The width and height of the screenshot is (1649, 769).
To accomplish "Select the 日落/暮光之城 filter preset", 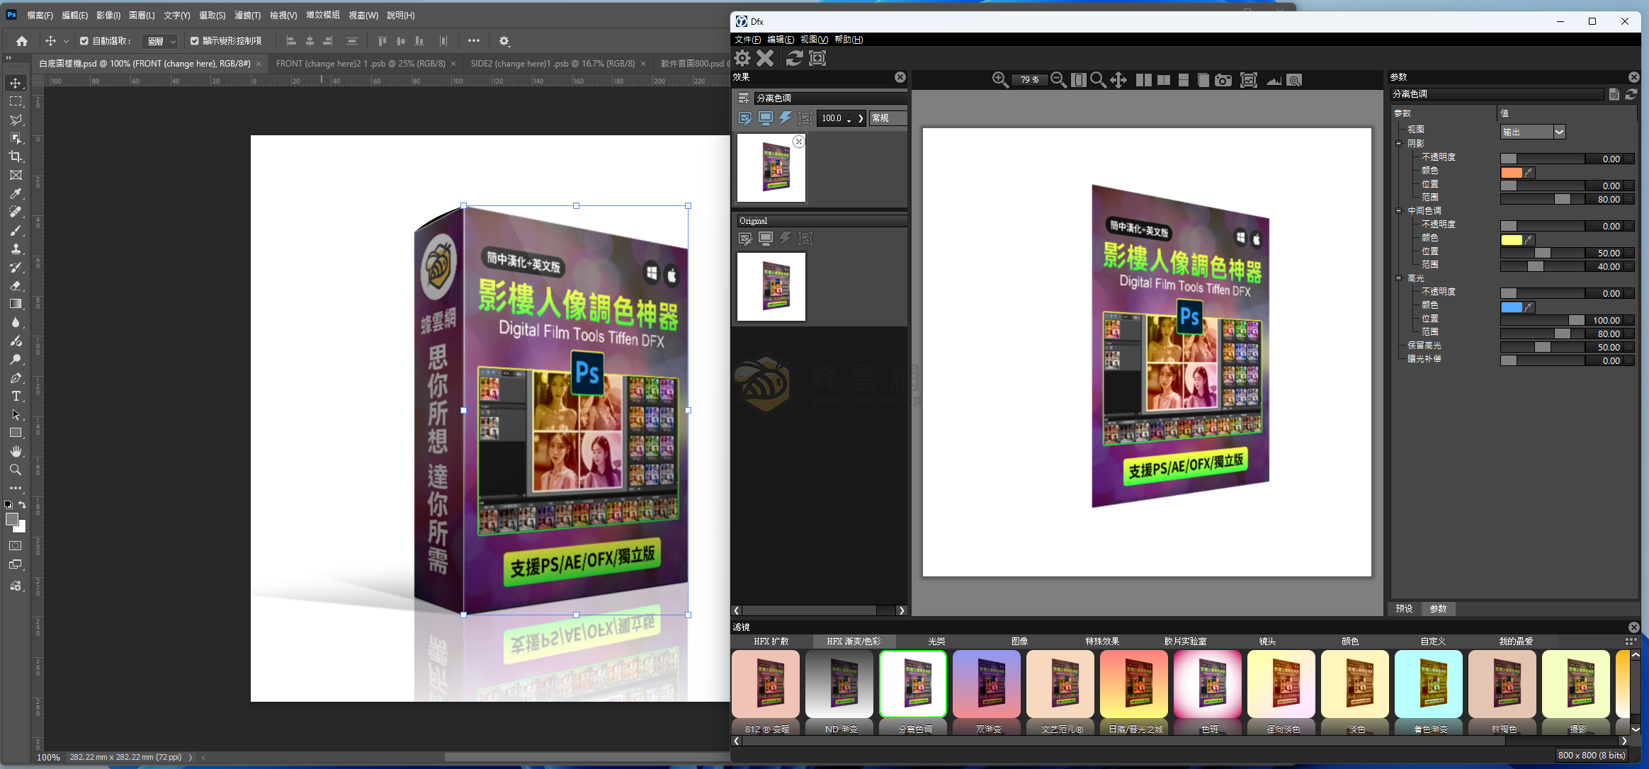I will pyautogui.click(x=1134, y=692).
